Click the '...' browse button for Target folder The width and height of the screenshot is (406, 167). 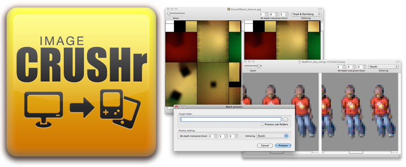[x=285, y=120]
